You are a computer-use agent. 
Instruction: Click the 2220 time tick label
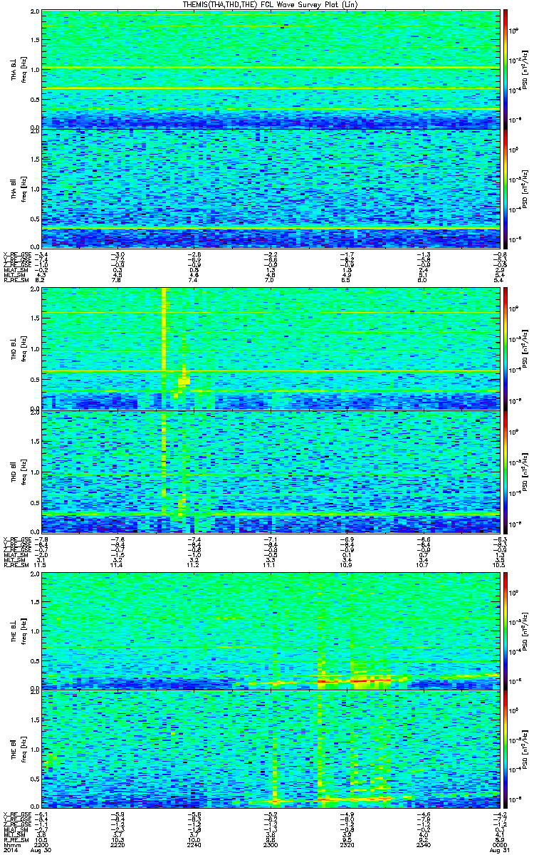click(x=118, y=845)
